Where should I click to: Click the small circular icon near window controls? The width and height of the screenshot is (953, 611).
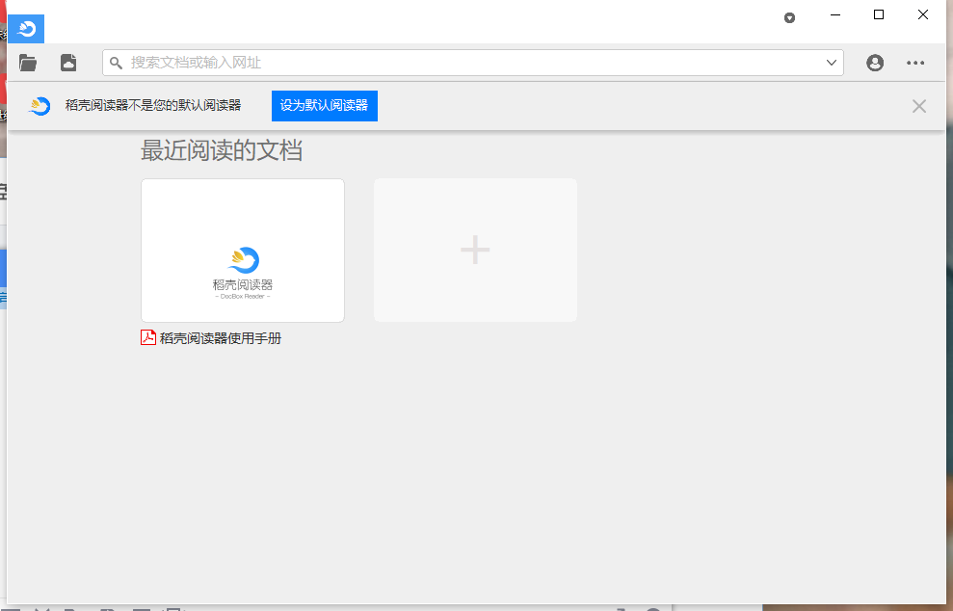[x=789, y=17]
